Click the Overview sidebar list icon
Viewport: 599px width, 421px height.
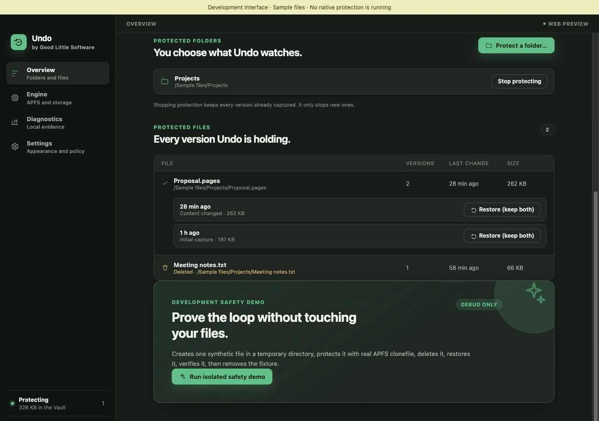coord(15,73)
